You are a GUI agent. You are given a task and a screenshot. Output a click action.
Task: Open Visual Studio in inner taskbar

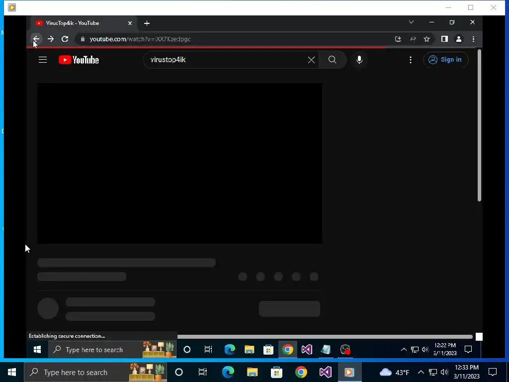pyautogui.click(x=307, y=350)
